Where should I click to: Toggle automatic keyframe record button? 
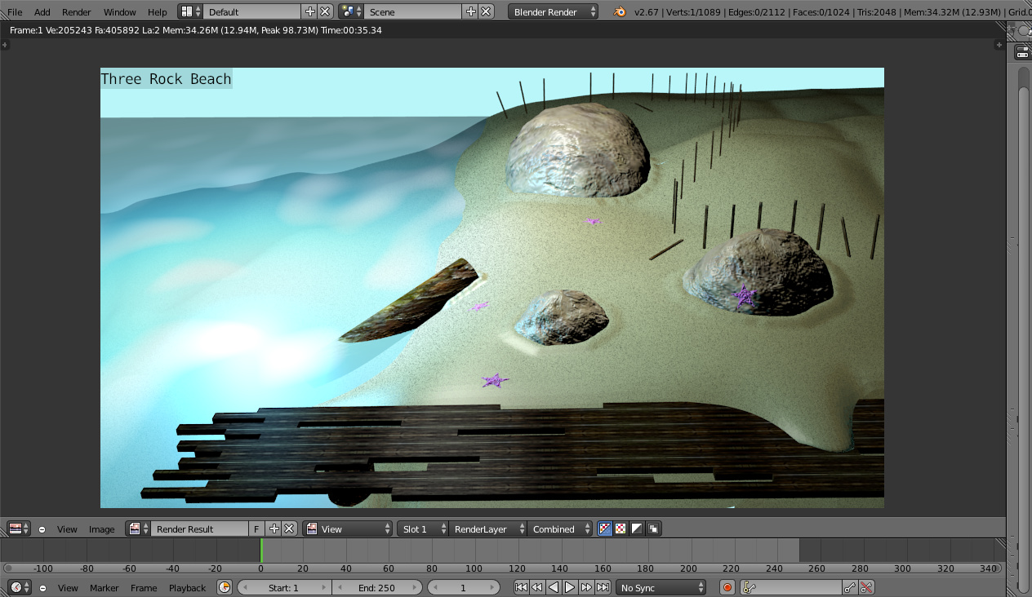click(727, 587)
